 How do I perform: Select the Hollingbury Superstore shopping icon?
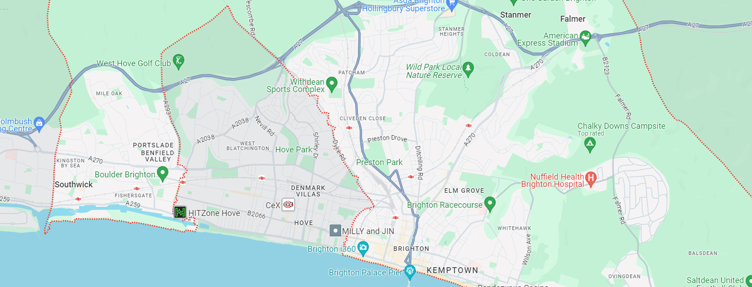coord(452,5)
